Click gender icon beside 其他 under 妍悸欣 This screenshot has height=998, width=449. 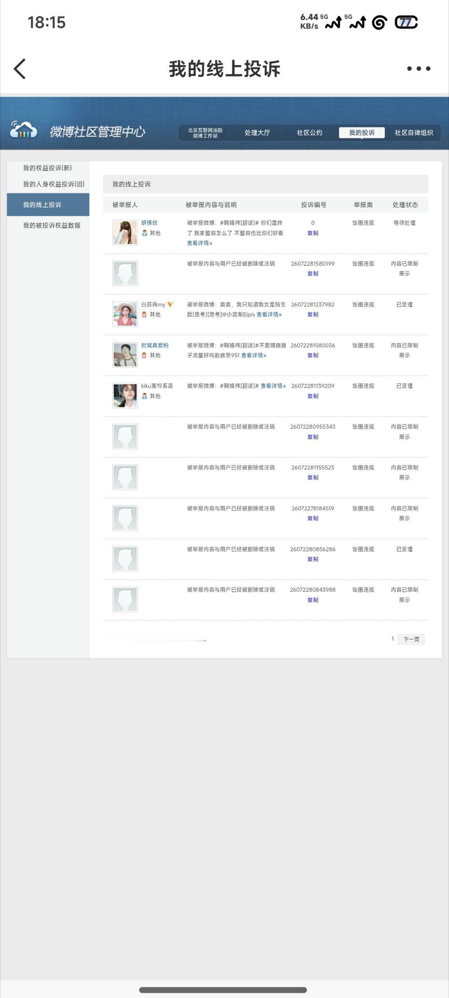pos(144,233)
